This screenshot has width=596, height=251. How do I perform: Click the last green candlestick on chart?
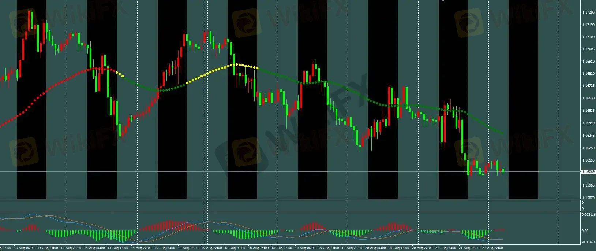tap(503, 171)
